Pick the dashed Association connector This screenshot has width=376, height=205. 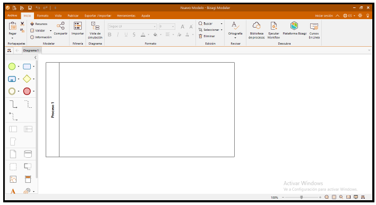tap(28, 104)
